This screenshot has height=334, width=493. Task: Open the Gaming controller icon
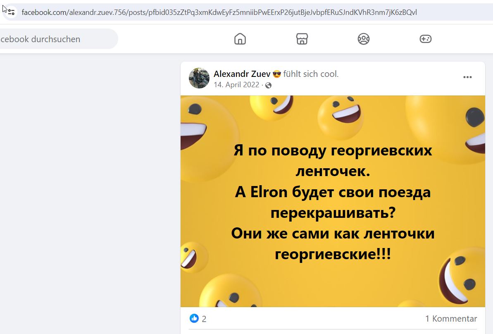[x=425, y=39]
